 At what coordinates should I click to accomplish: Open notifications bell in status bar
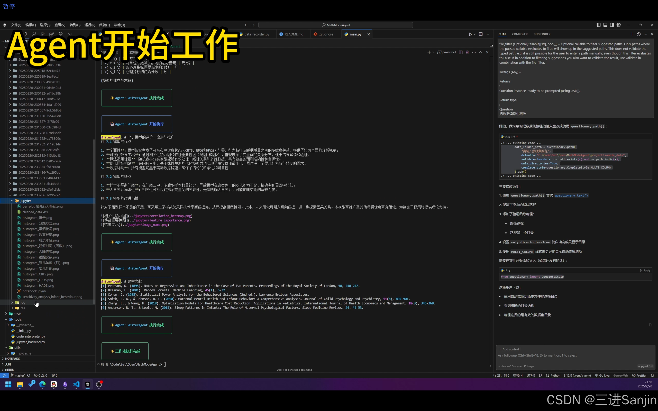[x=652, y=375]
